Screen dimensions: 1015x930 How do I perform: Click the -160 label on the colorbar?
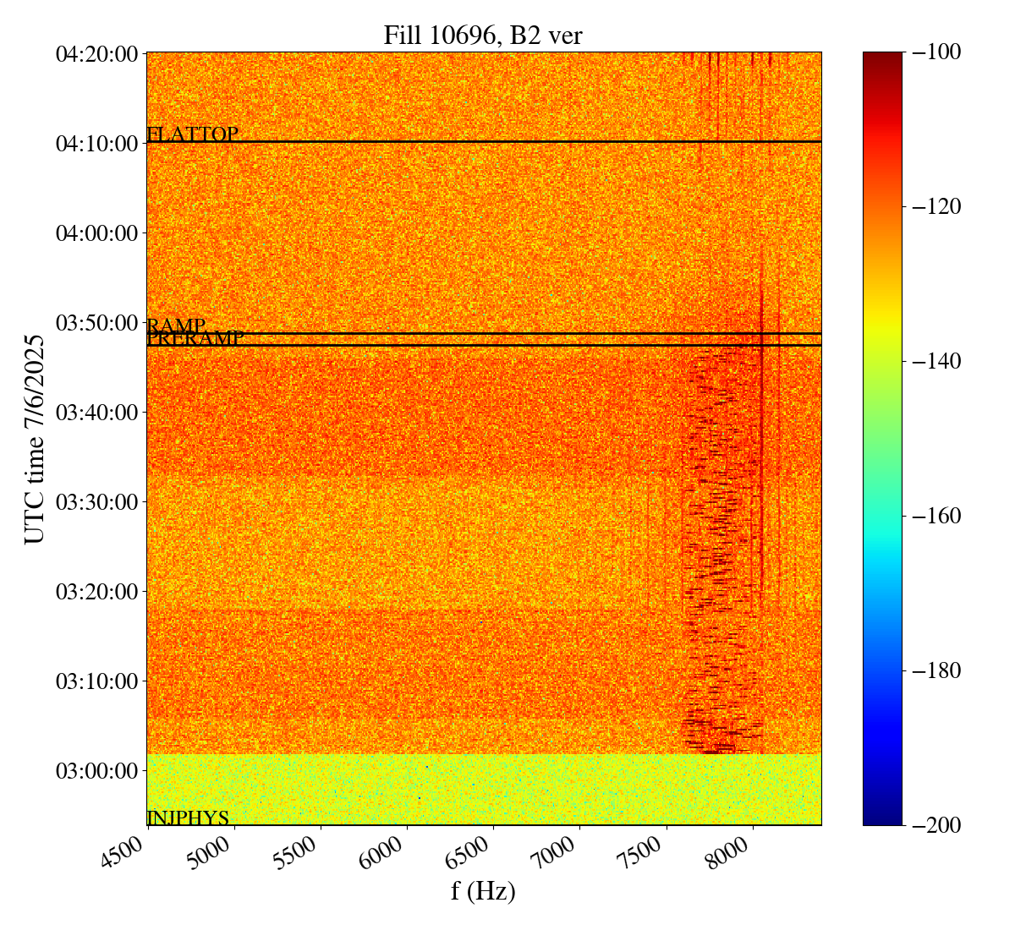937,516
